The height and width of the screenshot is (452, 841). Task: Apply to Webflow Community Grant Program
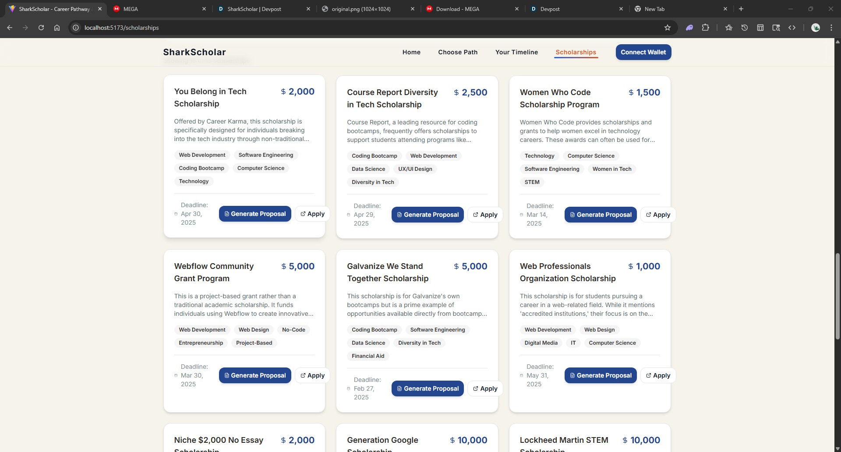312,375
